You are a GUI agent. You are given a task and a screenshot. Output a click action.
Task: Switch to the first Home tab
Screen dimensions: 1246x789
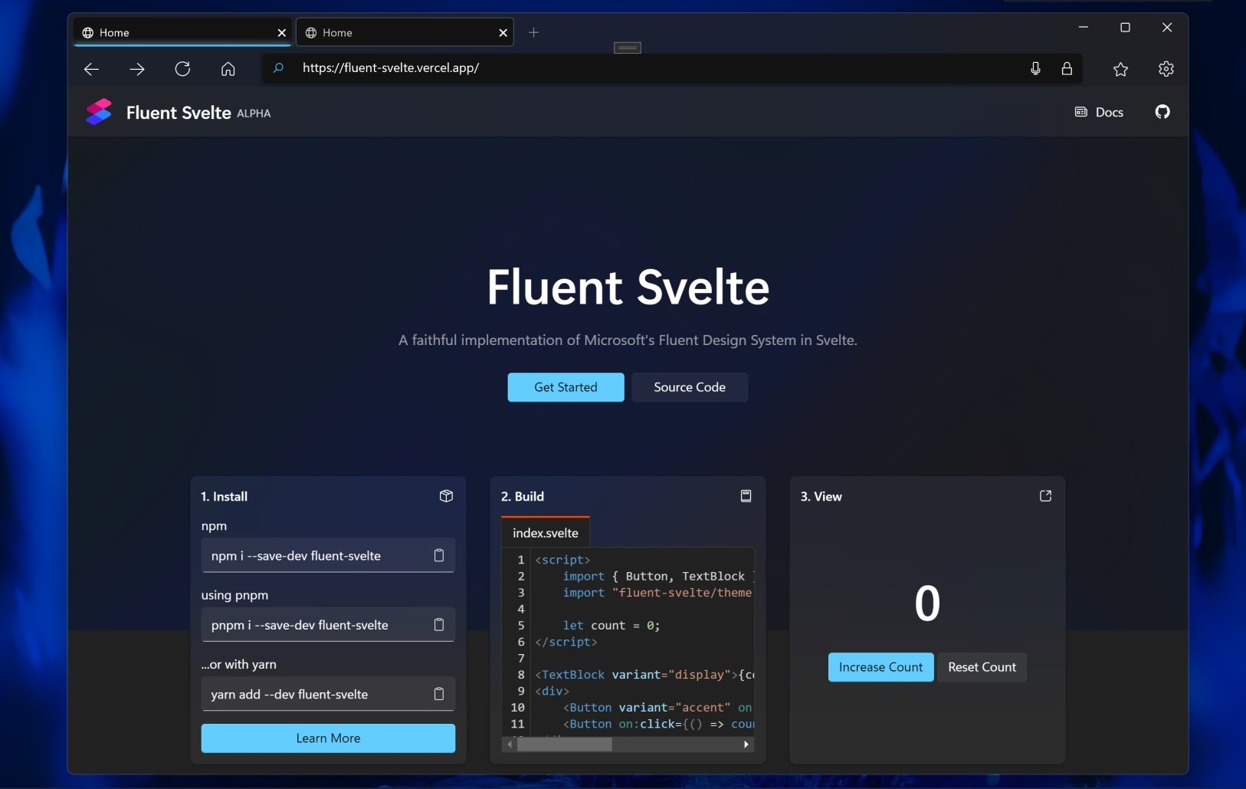point(182,32)
